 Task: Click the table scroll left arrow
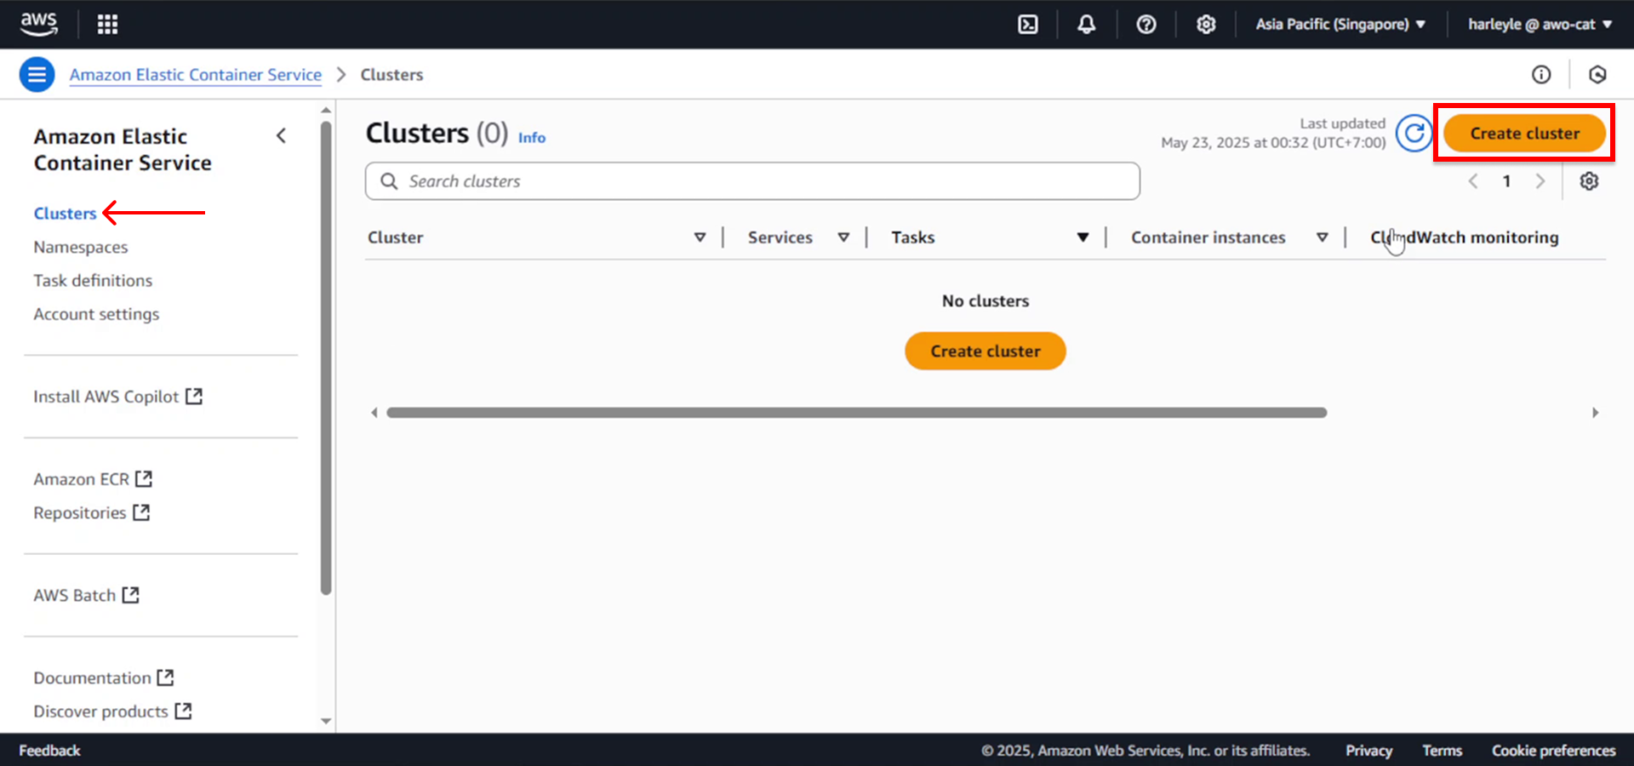[374, 413]
